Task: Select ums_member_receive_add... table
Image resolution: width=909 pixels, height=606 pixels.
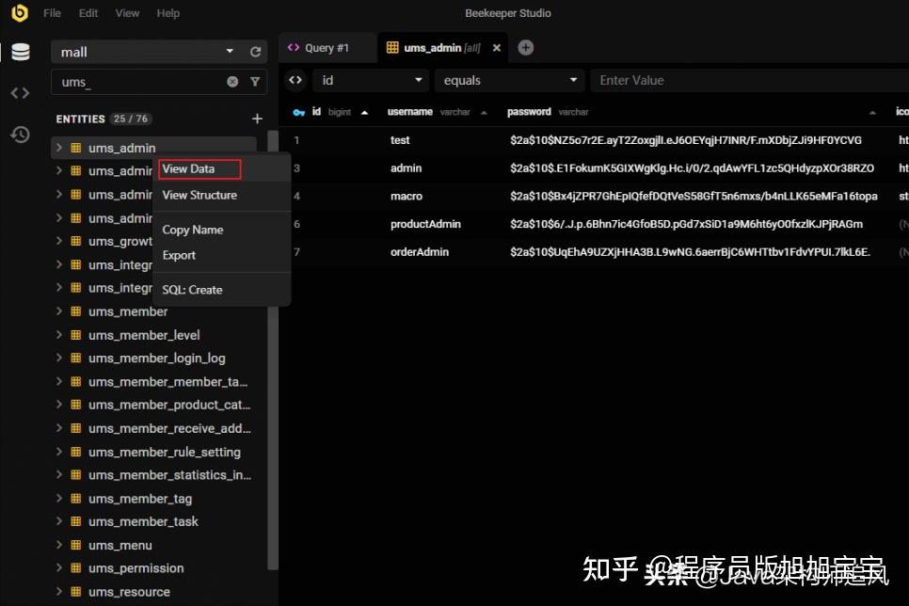Action: coord(153,428)
